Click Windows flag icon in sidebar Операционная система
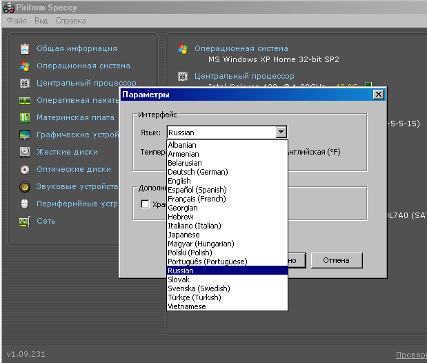427x363 pixels. [25, 66]
